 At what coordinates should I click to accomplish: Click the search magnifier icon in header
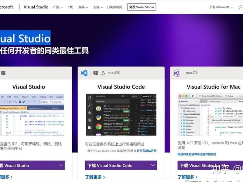click(240, 7)
